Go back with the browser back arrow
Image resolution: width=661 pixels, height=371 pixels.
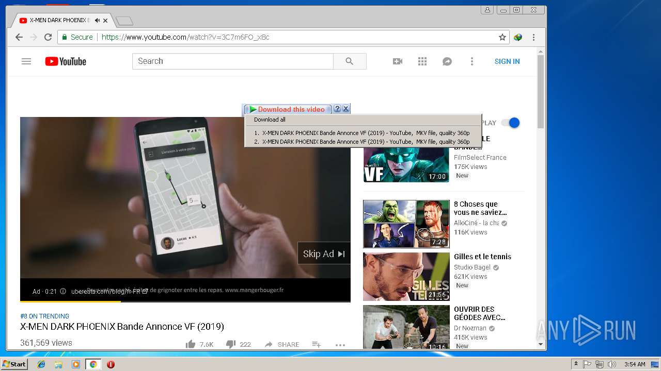pyautogui.click(x=19, y=37)
